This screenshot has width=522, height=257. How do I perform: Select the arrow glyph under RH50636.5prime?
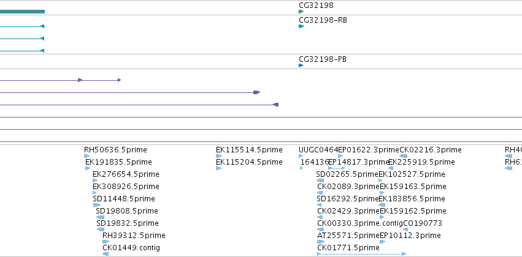click(x=87, y=156)
